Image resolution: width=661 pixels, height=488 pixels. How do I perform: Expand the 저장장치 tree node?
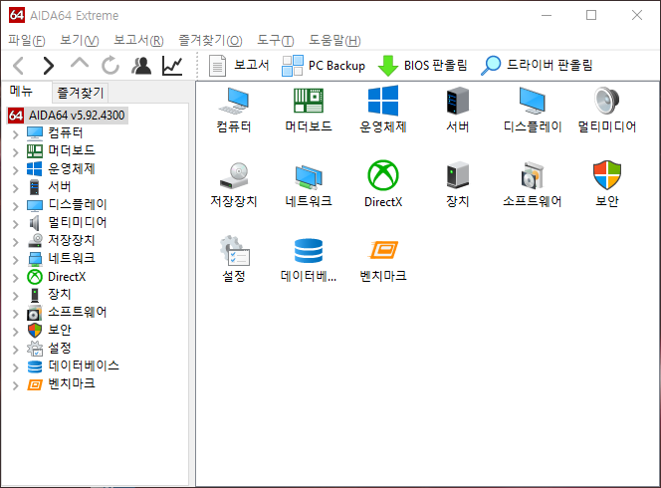click(16, 242)
